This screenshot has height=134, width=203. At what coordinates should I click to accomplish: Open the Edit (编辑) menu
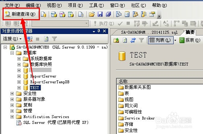pos(33,5)
